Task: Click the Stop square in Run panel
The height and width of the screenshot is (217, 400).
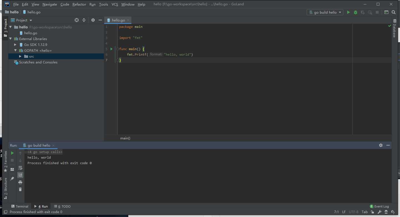Action: 12,160
